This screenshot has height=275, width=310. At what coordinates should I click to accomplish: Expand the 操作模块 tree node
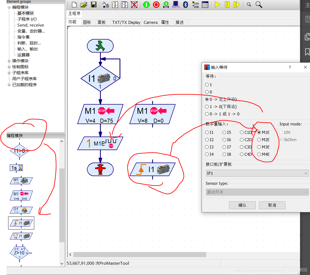[x=9, y=61]
